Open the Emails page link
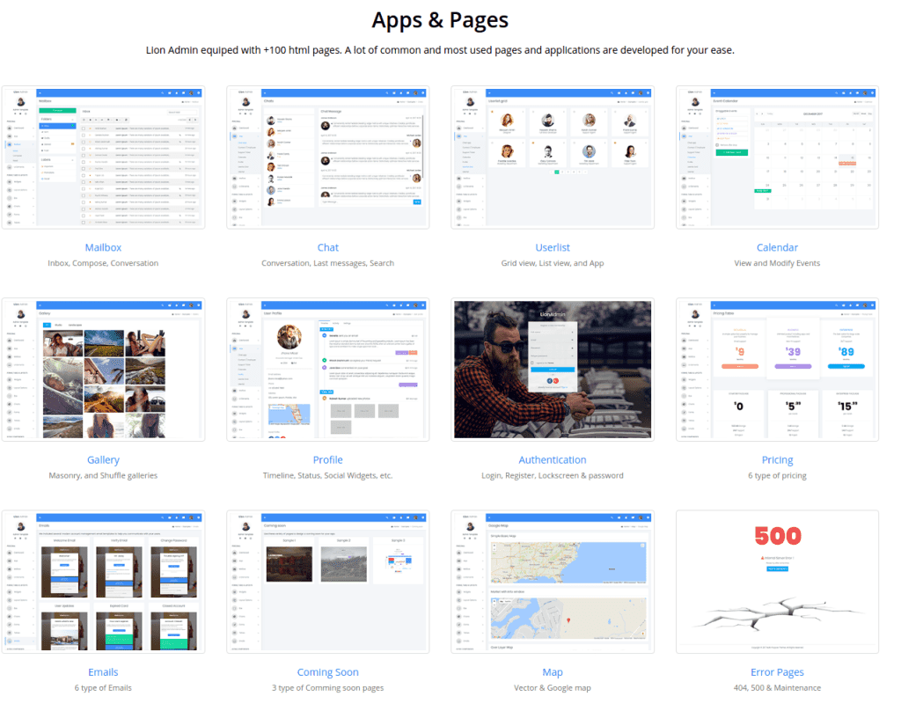The image size is (901, 711). pos(103,672)
